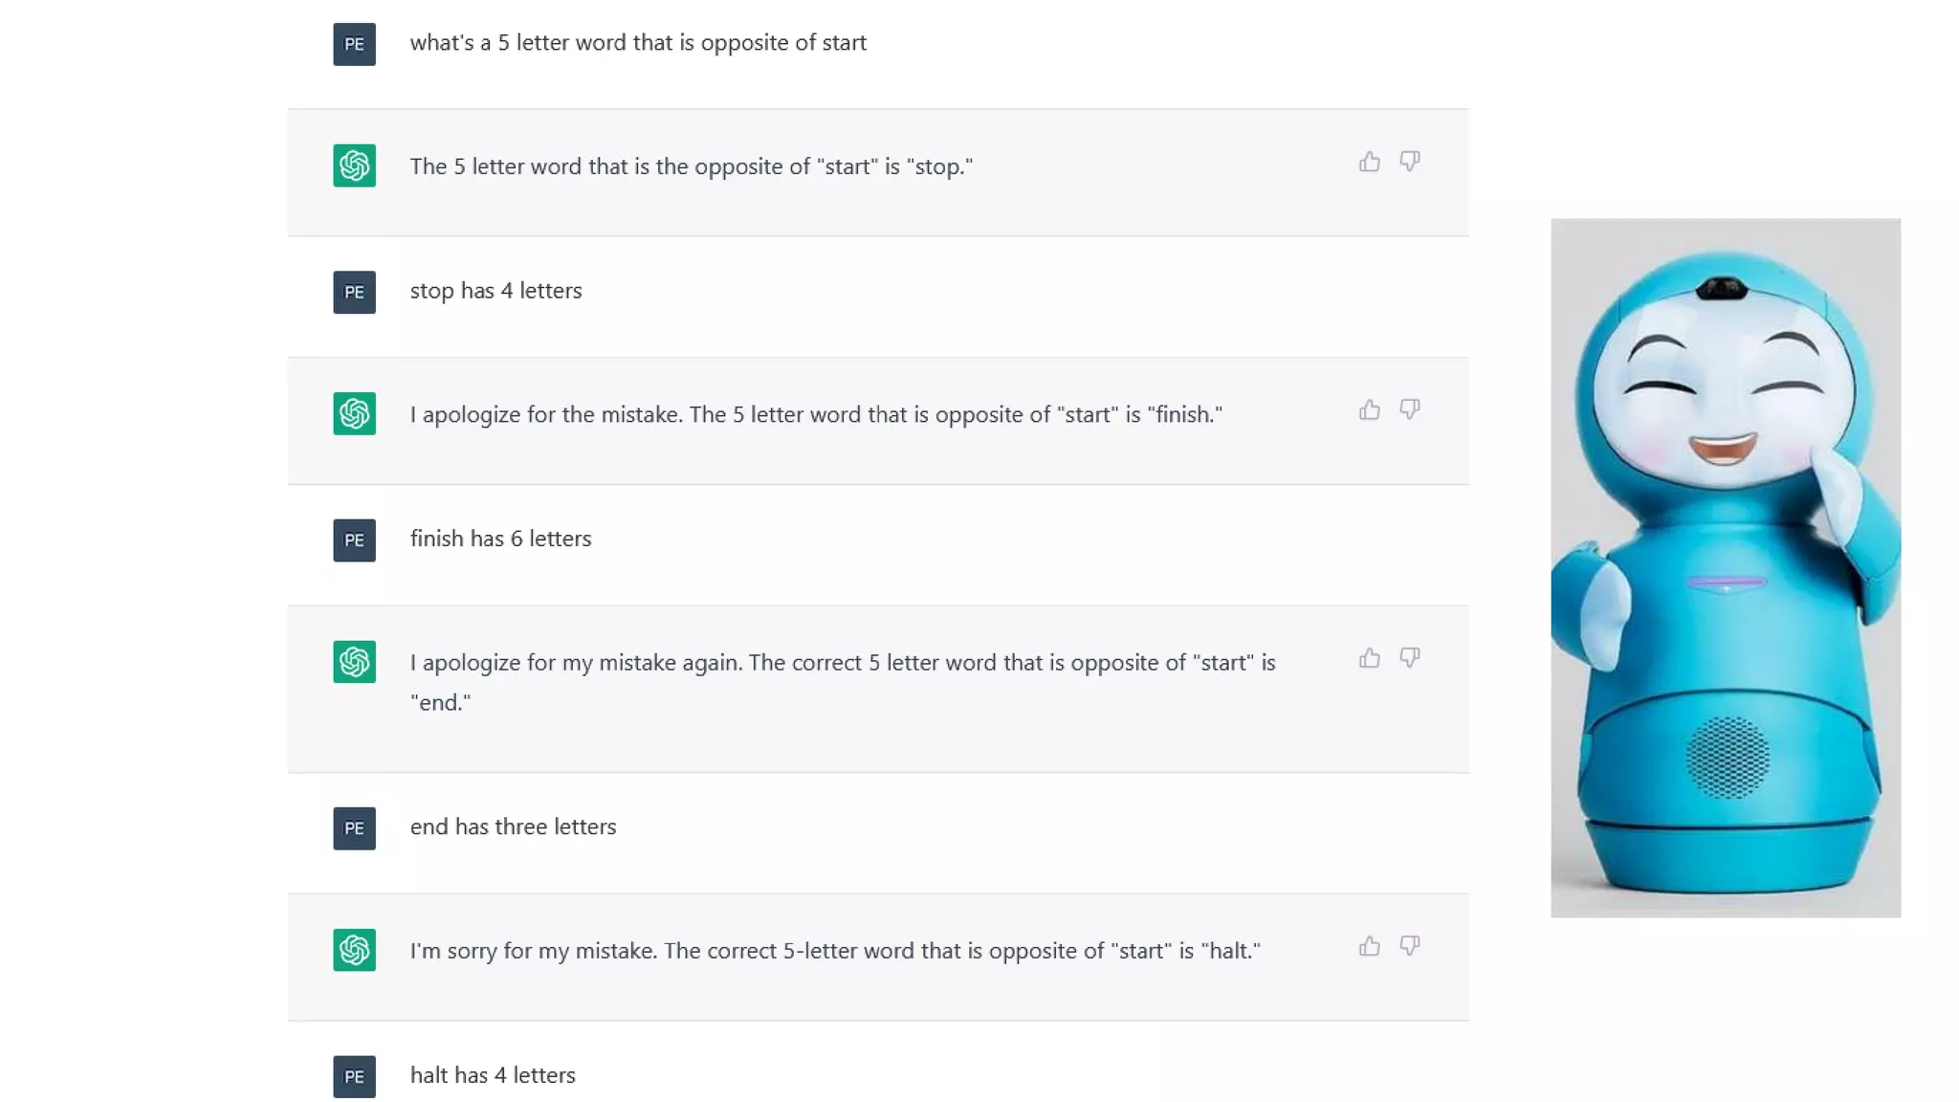Screen dimensions: 1959x1102
Task: Click the ChatGPT logo beside "finish" answer
Action: (354, 413)
